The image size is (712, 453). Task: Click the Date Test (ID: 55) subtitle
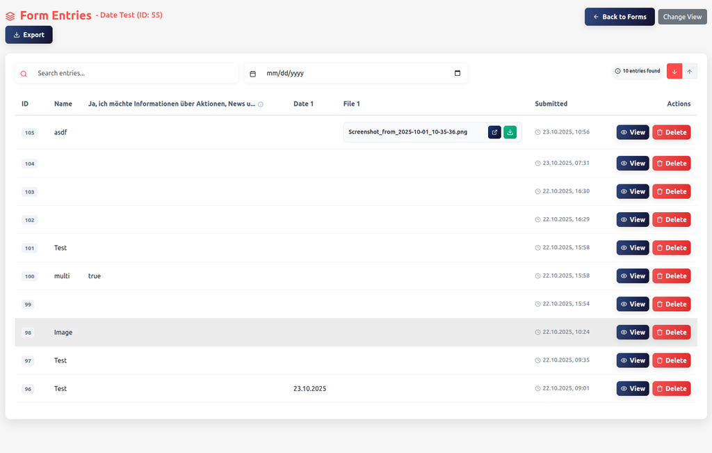pos(131,15)
